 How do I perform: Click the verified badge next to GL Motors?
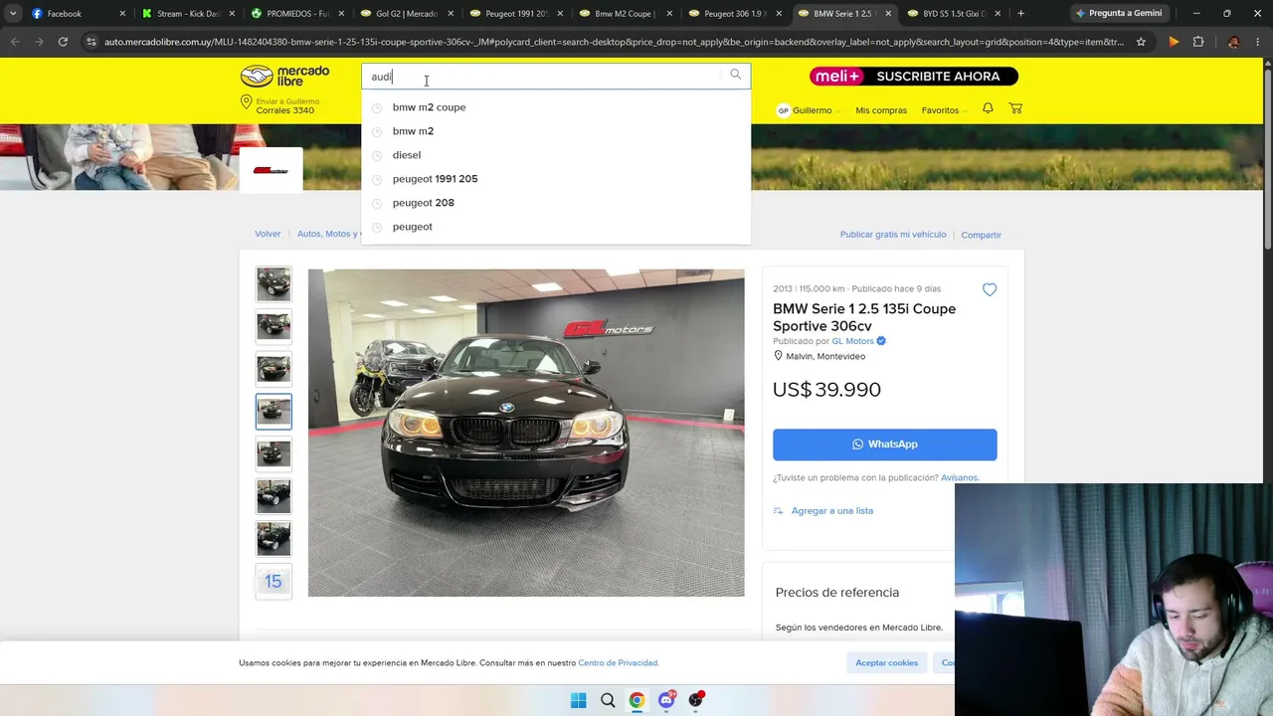click(881, 341)
